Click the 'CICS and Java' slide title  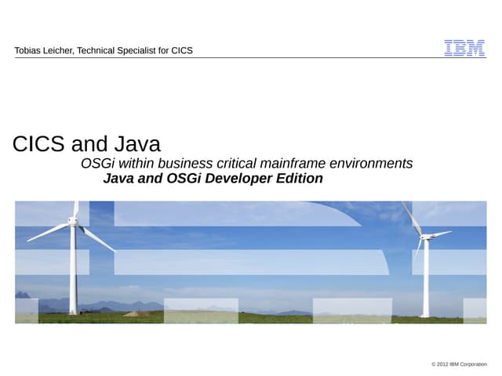[86, 144]
